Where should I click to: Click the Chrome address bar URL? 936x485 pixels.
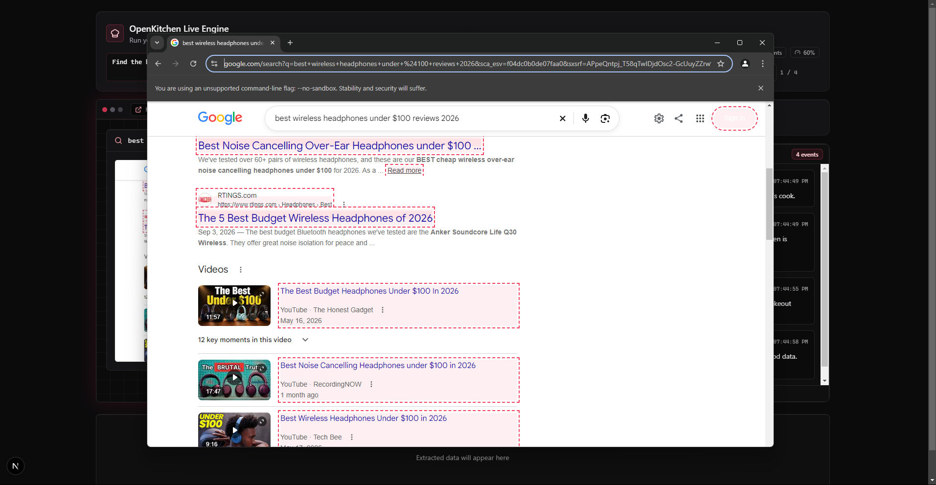[467, 64]
